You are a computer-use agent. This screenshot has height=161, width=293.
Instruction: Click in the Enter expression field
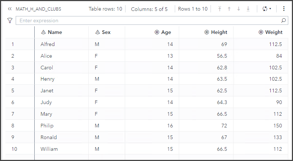coord(146,21)
